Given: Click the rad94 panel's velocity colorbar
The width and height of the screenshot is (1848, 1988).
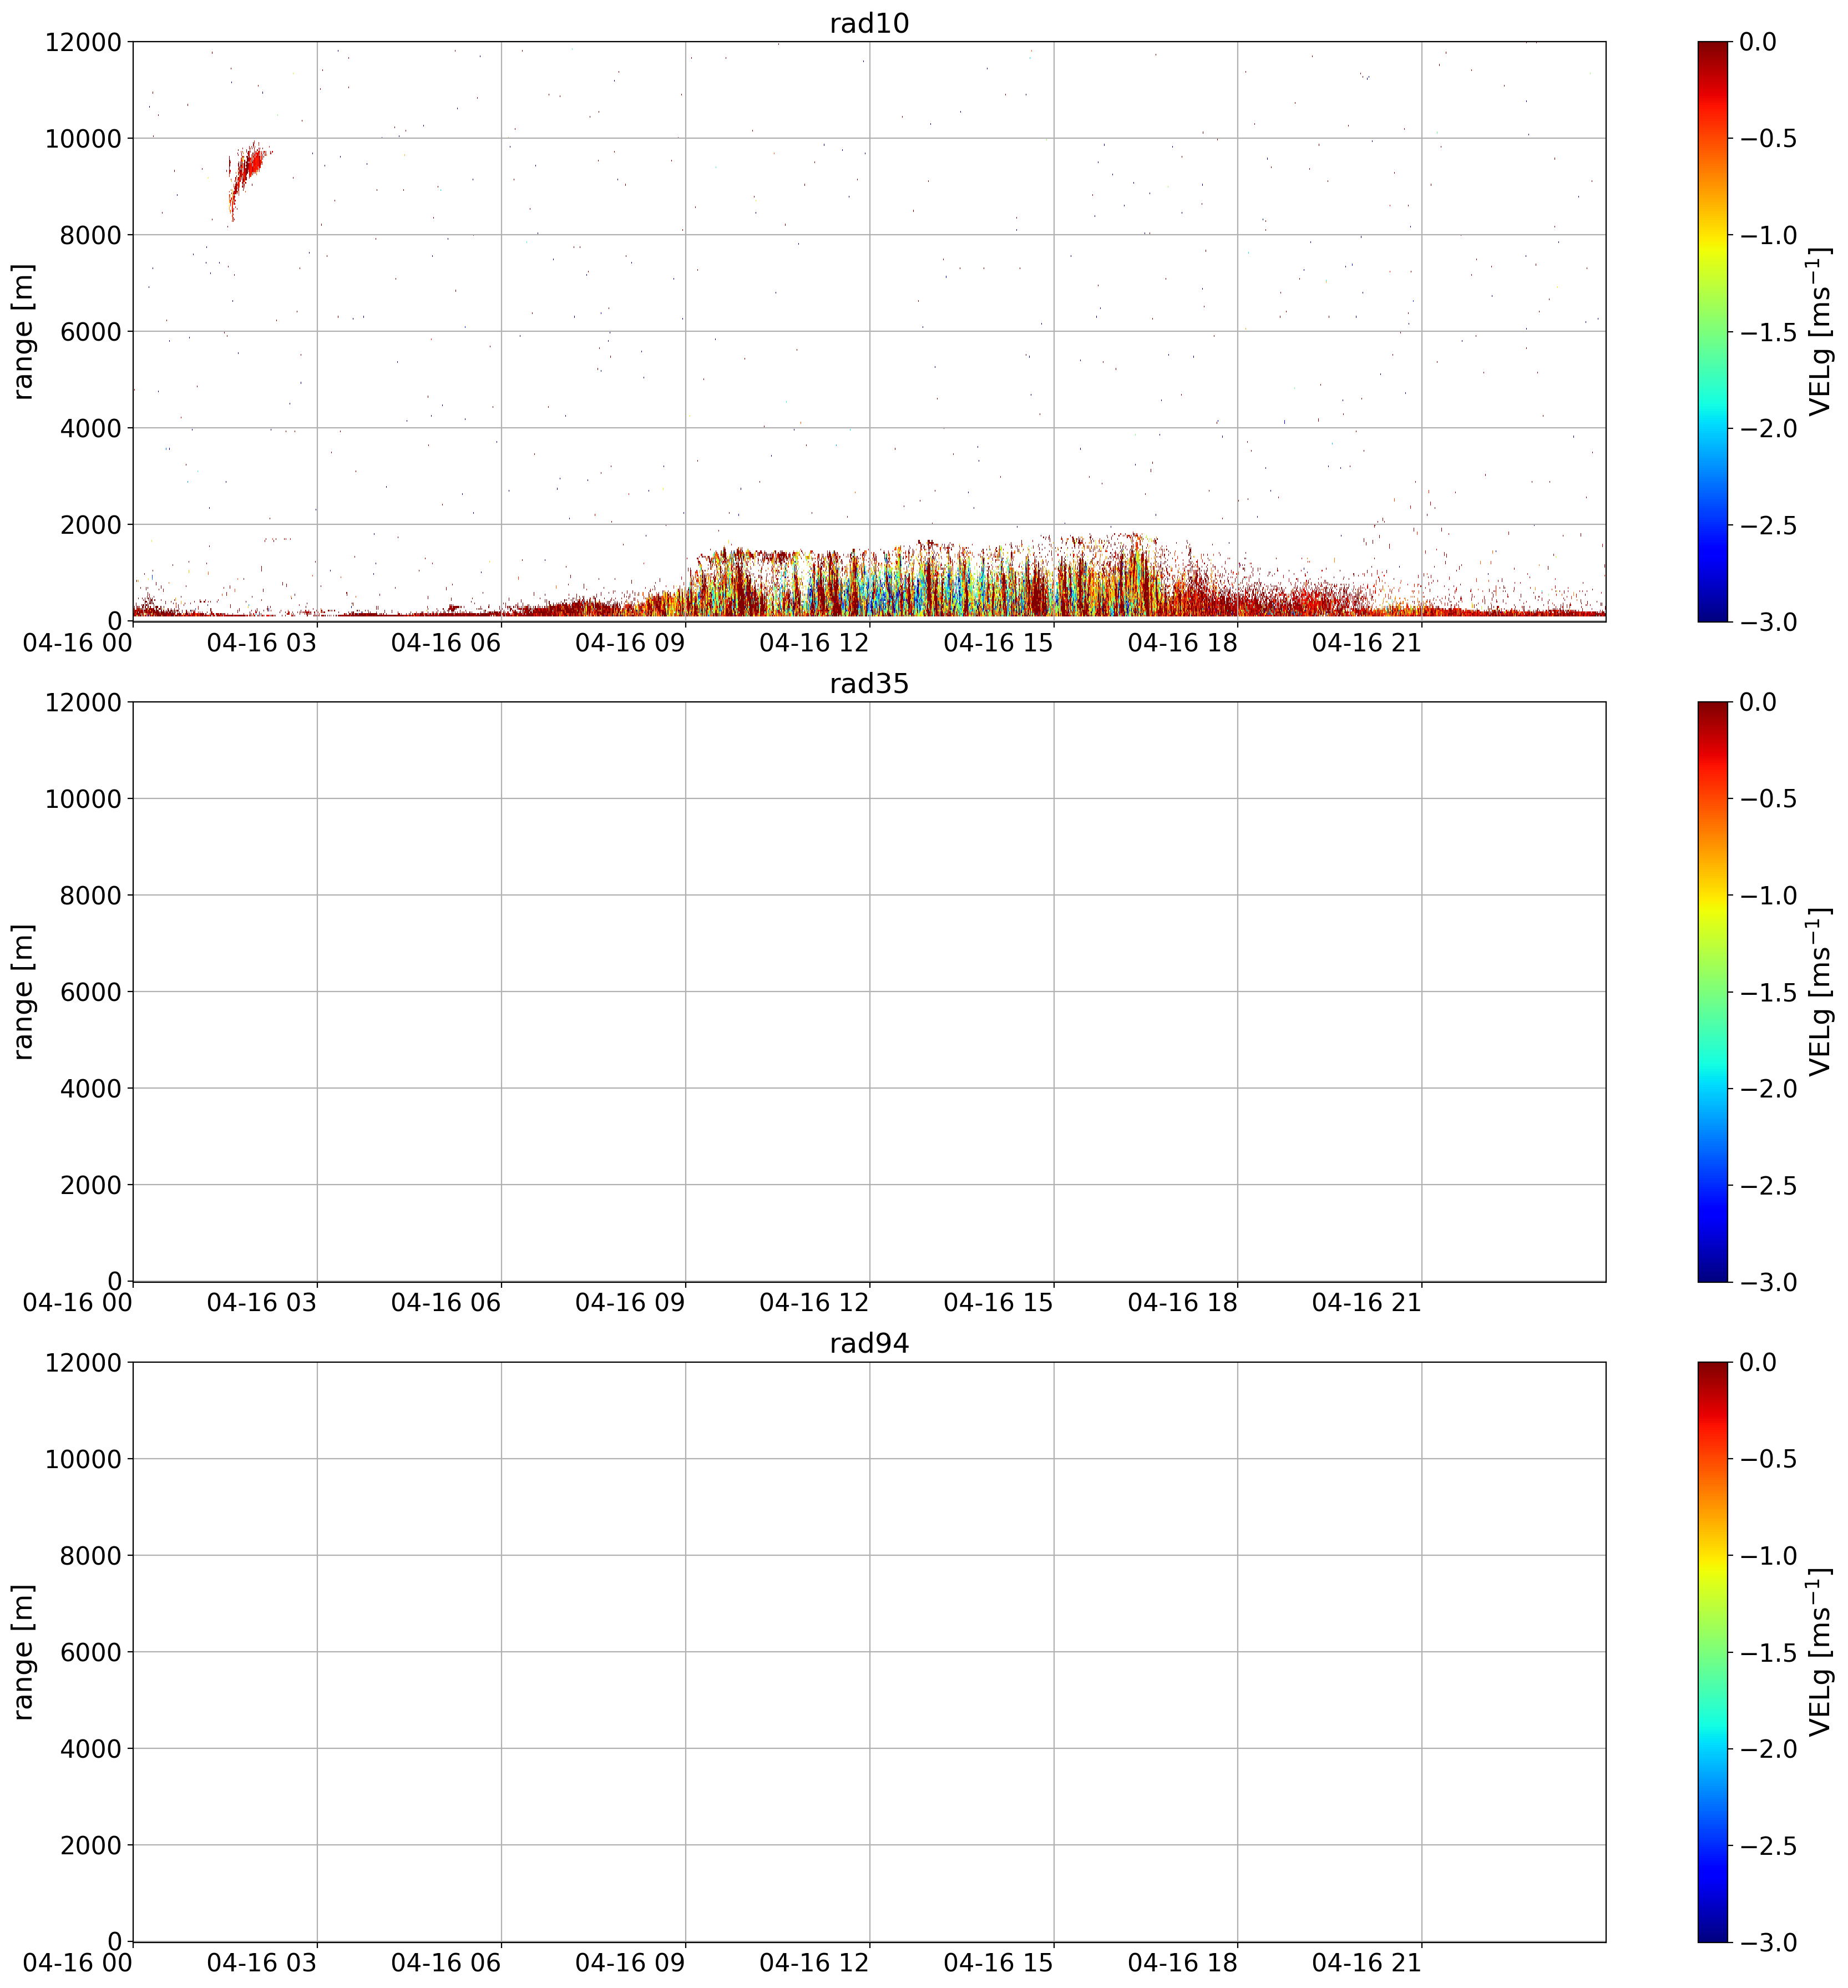Looking at the screenshot, I should pos(1712,1651).
